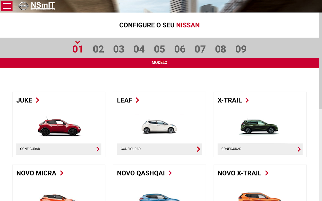
Task: Click the red chevron beside JUKE
Action: click(x=37, y=100)
